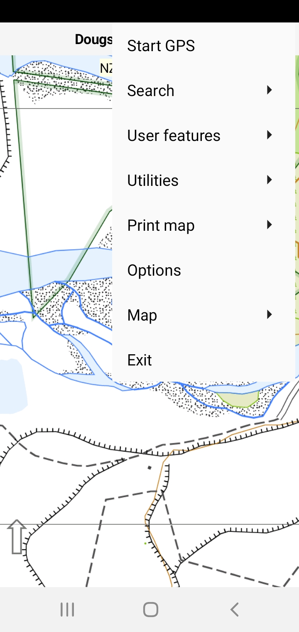Expand the Utilities submenu arrow
This screenshot has height=632, width=299.
point(270,180)
